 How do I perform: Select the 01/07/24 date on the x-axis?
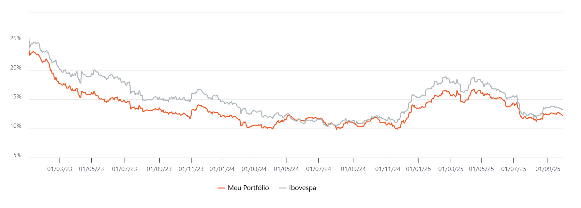click(x=319, y=169)
